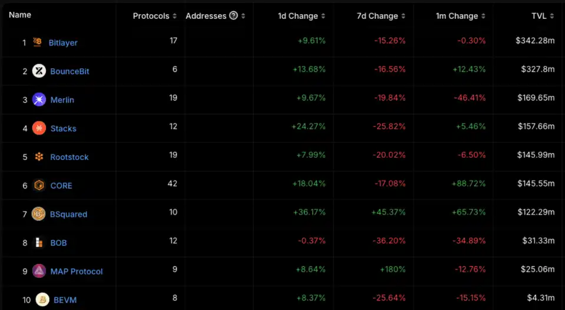Image resolution: width=565 pixels, height=310 pixels.
Task: Click the Name column header
Action: [20, 15]
